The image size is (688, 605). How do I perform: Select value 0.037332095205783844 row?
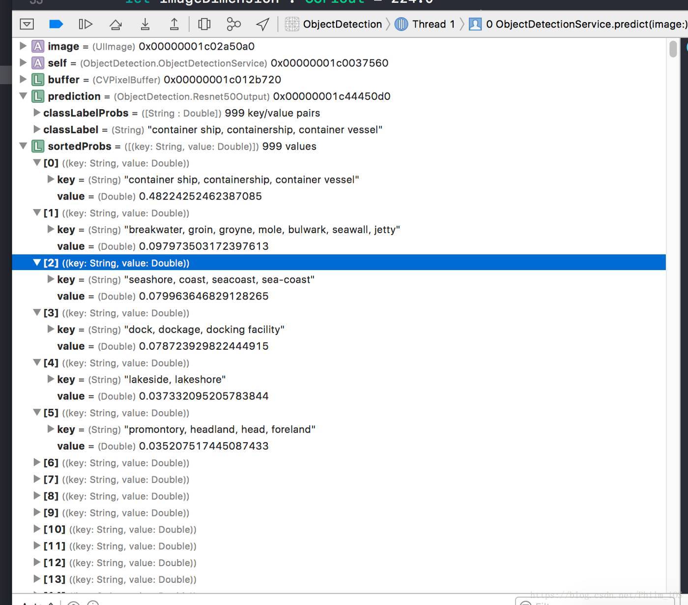339,396
